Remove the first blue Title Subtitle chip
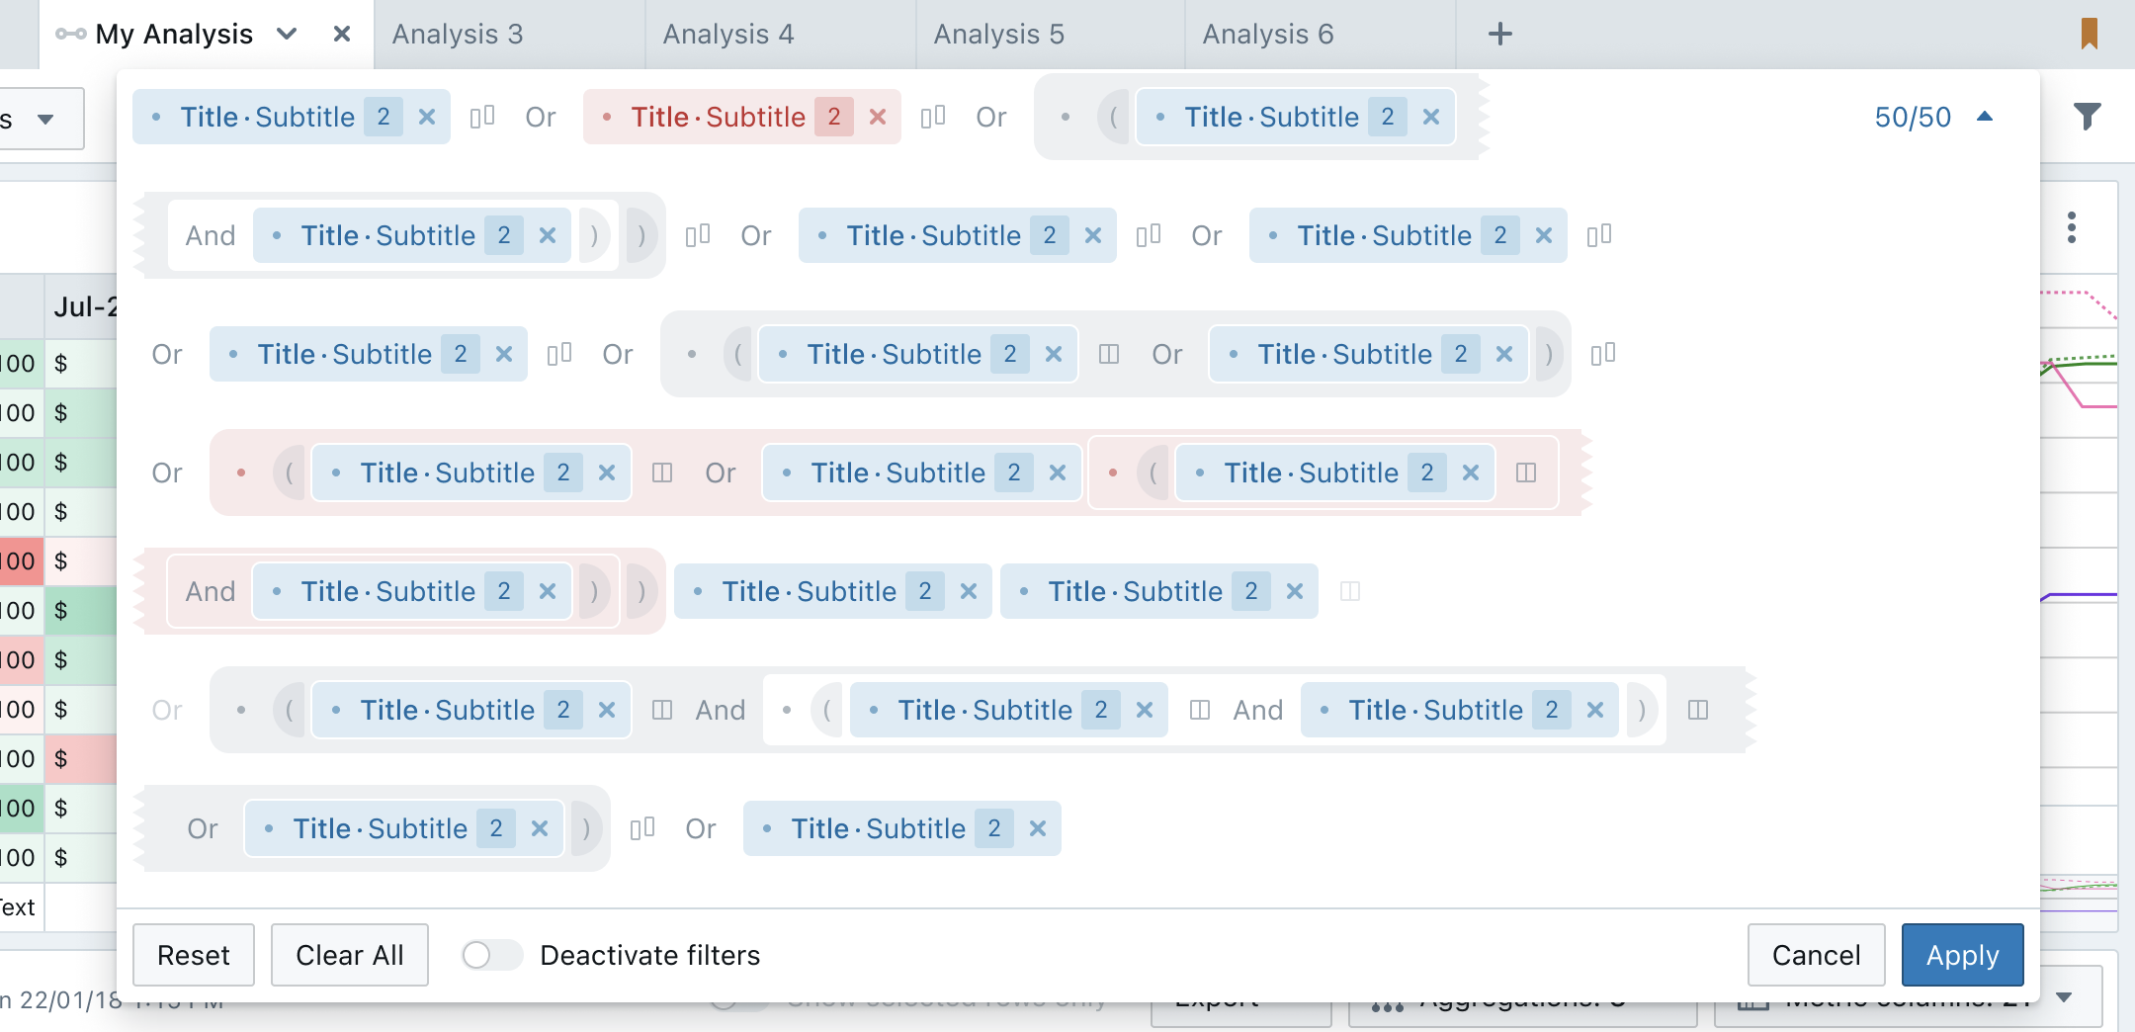This screenshot has height=1032, width=2135. [x=427, y=117]
